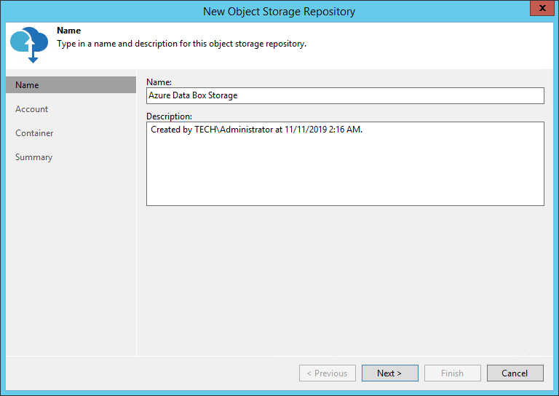Click the header instruction text
The image size is (559, 396).
click(x=181, y=44)
